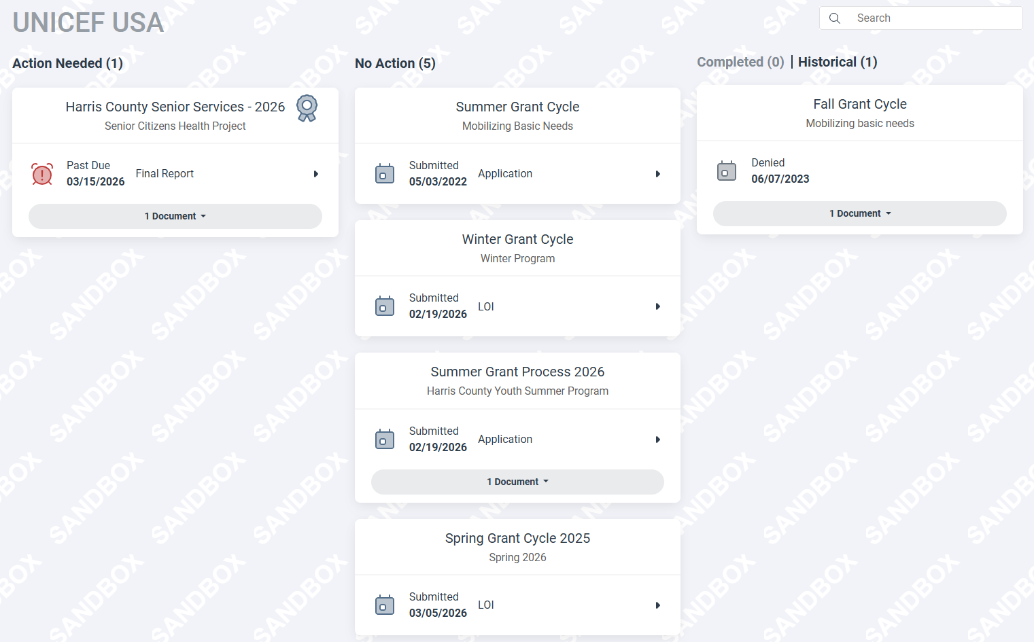
Task: Click the award ribbon icon on Harris County card
Action: [307, 108]
